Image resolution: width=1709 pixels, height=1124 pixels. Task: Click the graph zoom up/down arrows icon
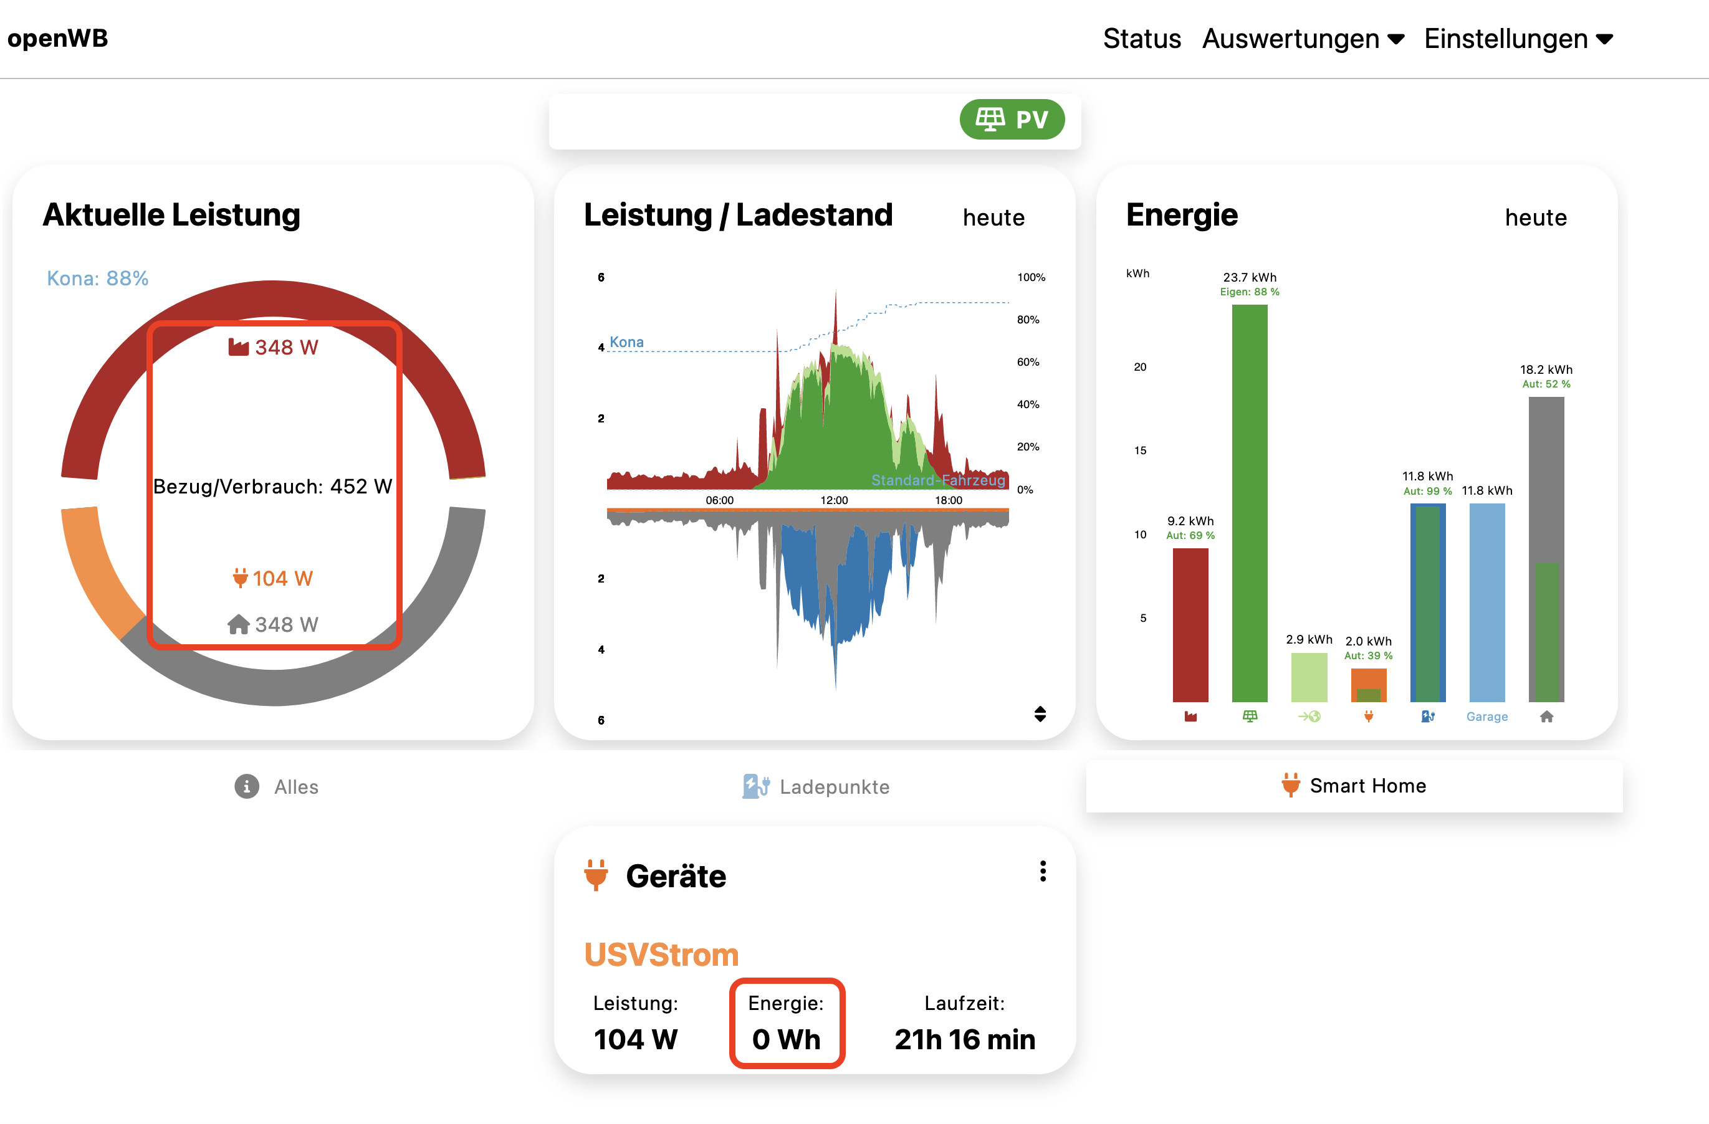(x=1040, y=713)
